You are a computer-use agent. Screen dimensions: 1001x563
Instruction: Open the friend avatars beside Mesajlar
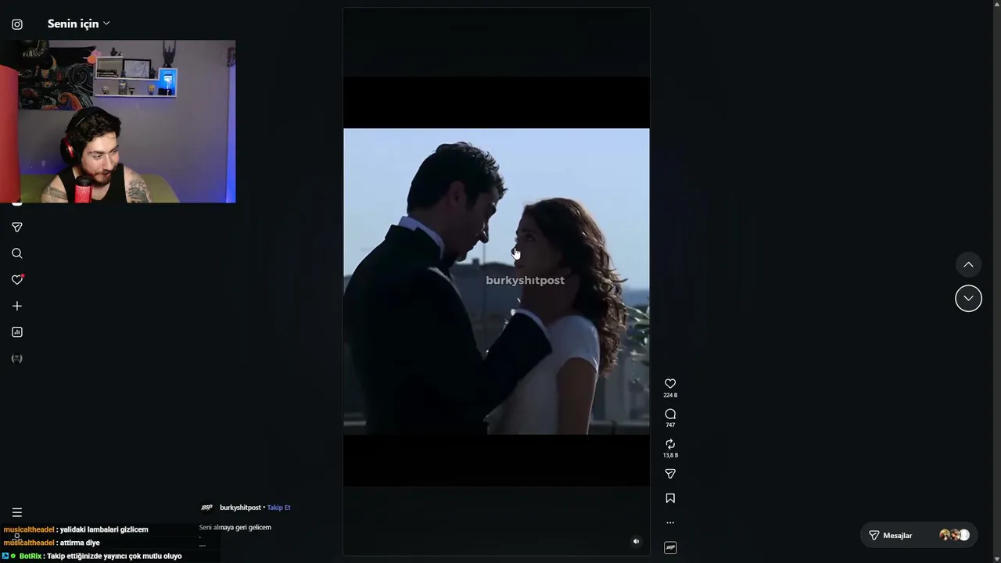click(x=954, y=536)
